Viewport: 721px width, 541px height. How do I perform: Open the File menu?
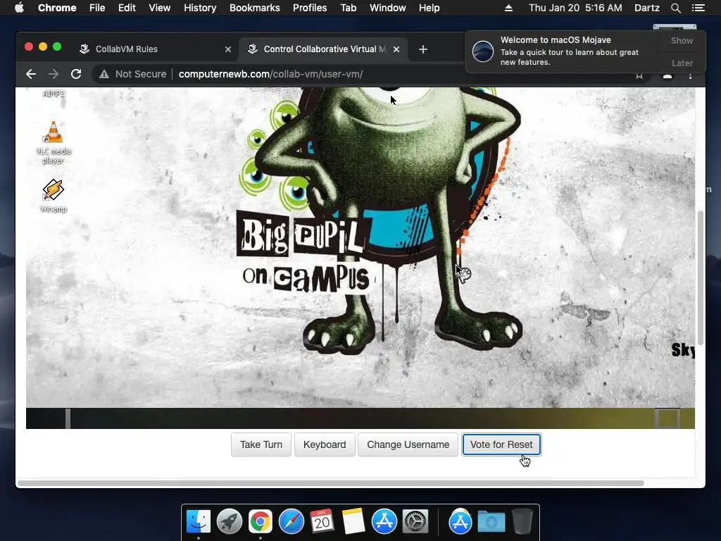pyautogui.click(x=97, y=8)
